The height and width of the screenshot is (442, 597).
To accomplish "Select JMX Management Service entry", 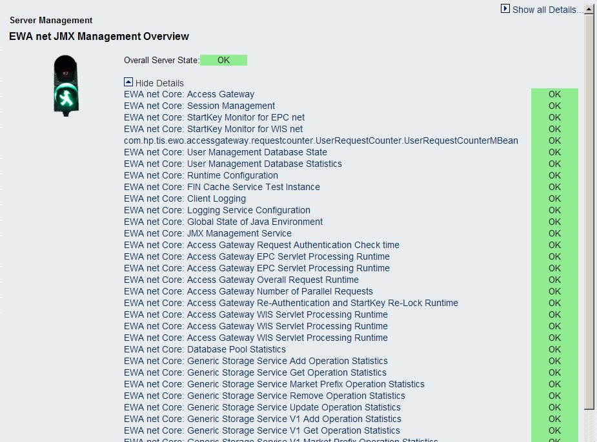I will tap(208, 233).
